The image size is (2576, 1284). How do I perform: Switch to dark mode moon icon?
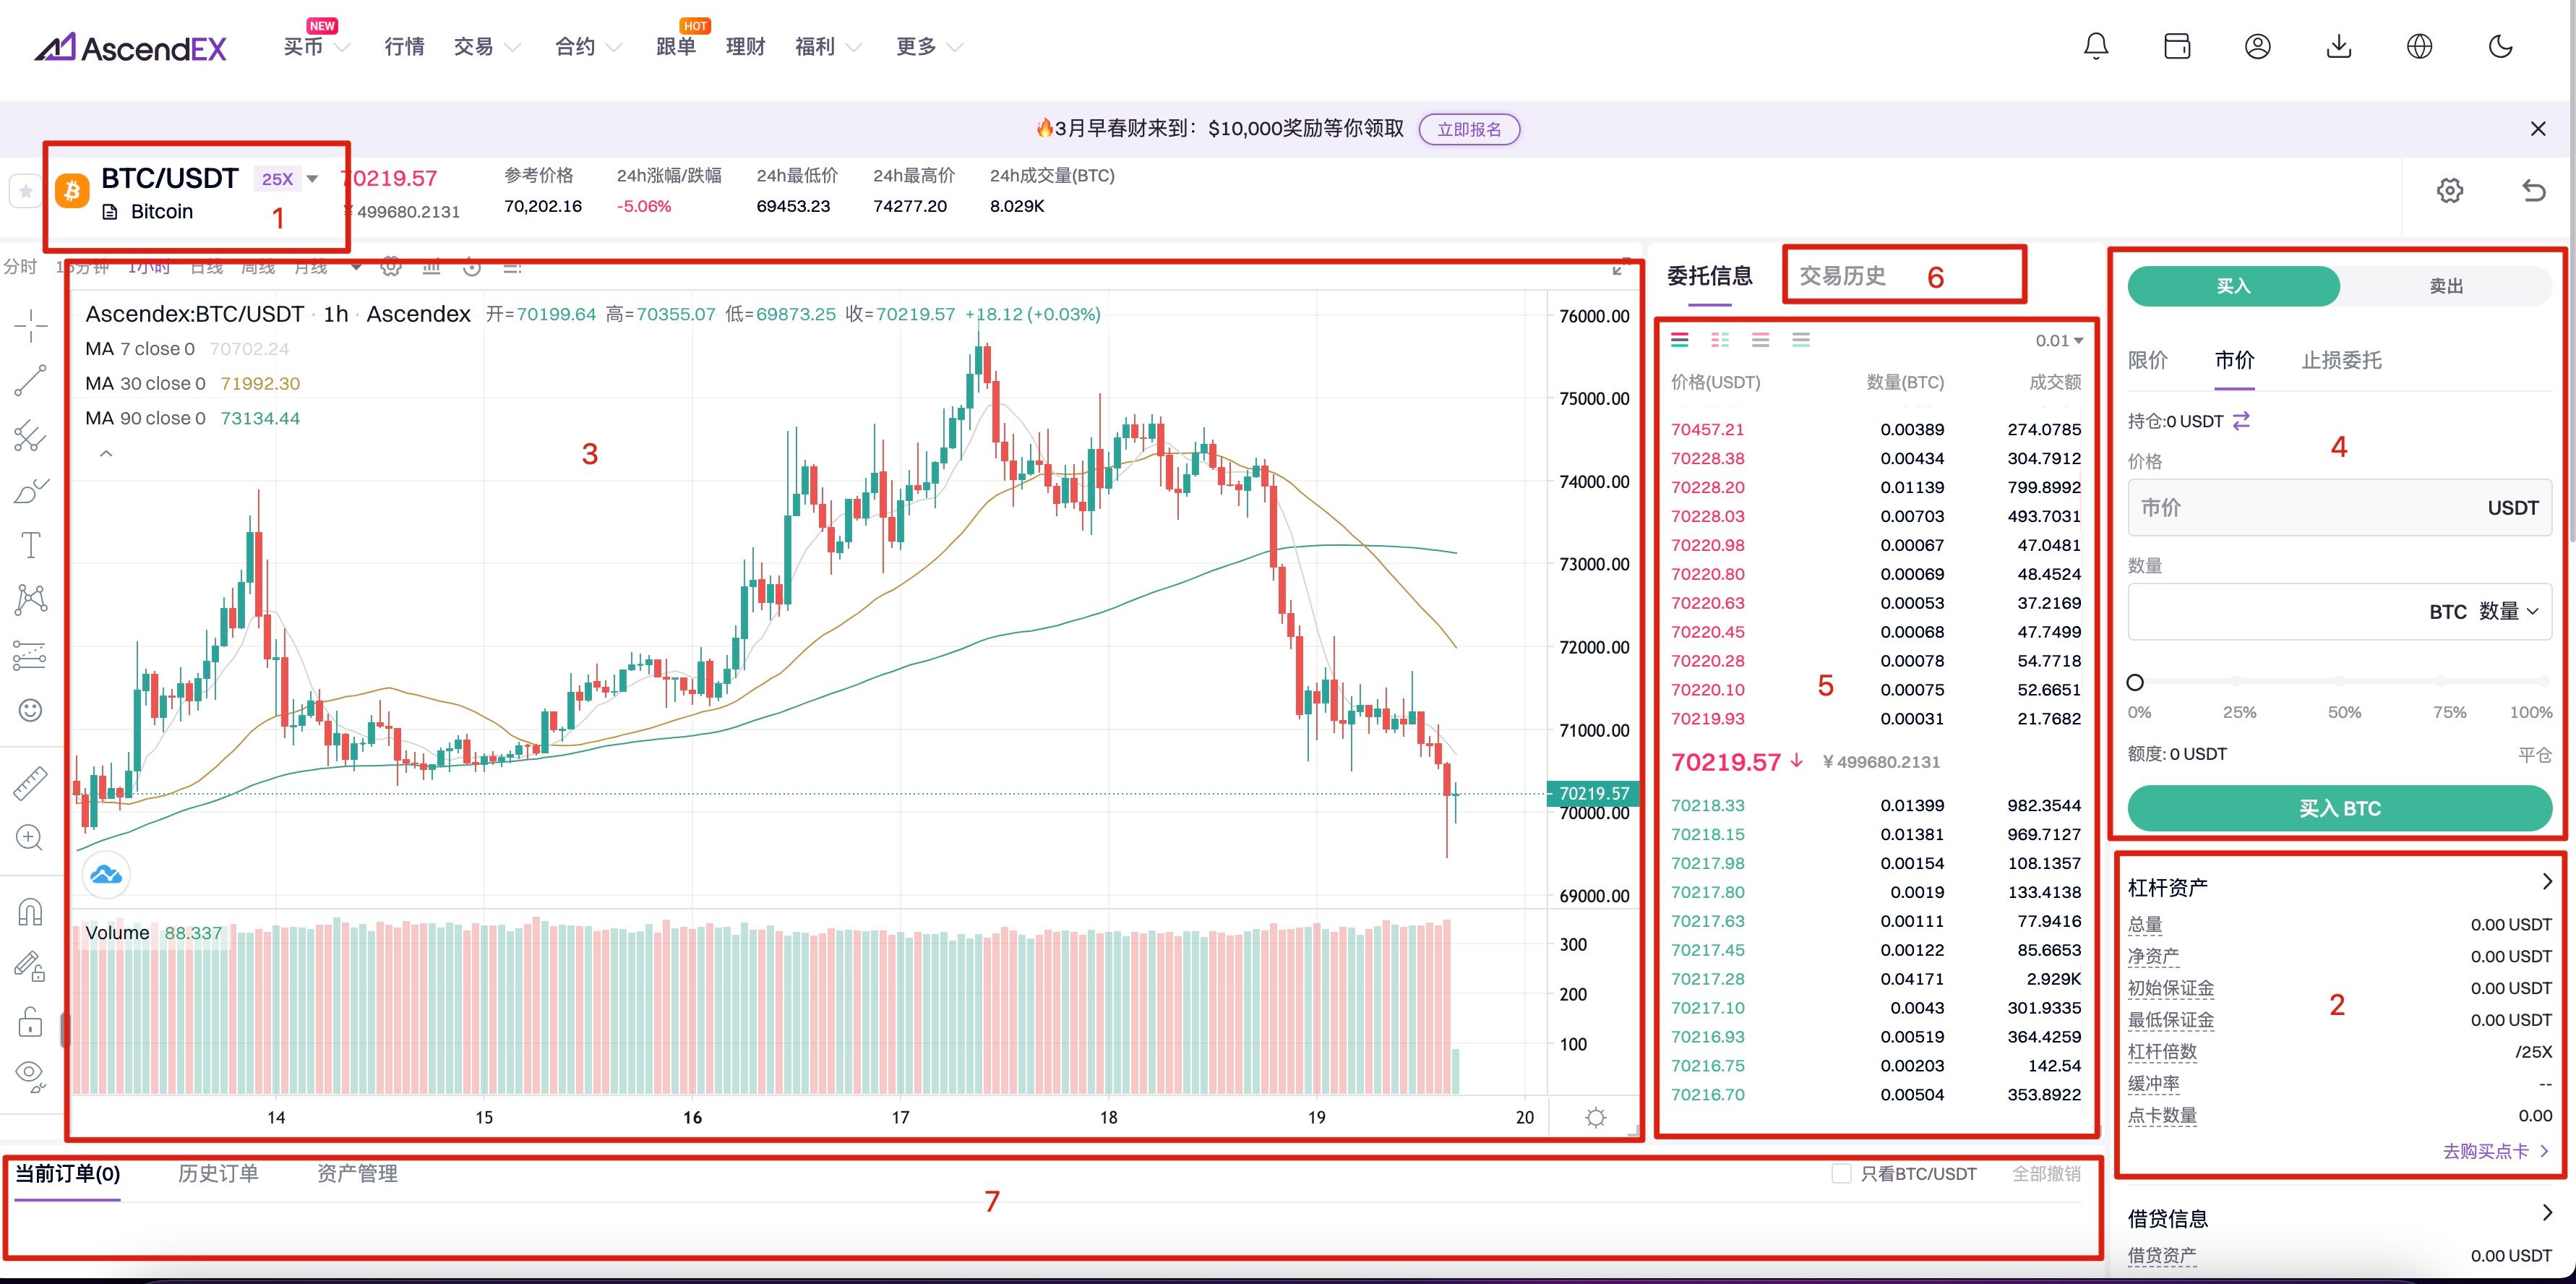click(x=2500, y=46)
